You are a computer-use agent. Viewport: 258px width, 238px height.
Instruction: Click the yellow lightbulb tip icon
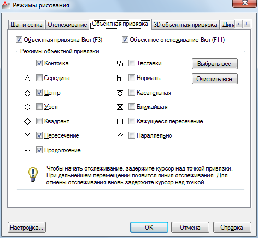click(33, 175)
